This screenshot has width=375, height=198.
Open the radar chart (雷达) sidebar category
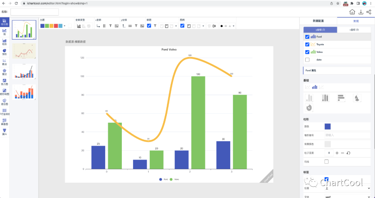[5, 72]
